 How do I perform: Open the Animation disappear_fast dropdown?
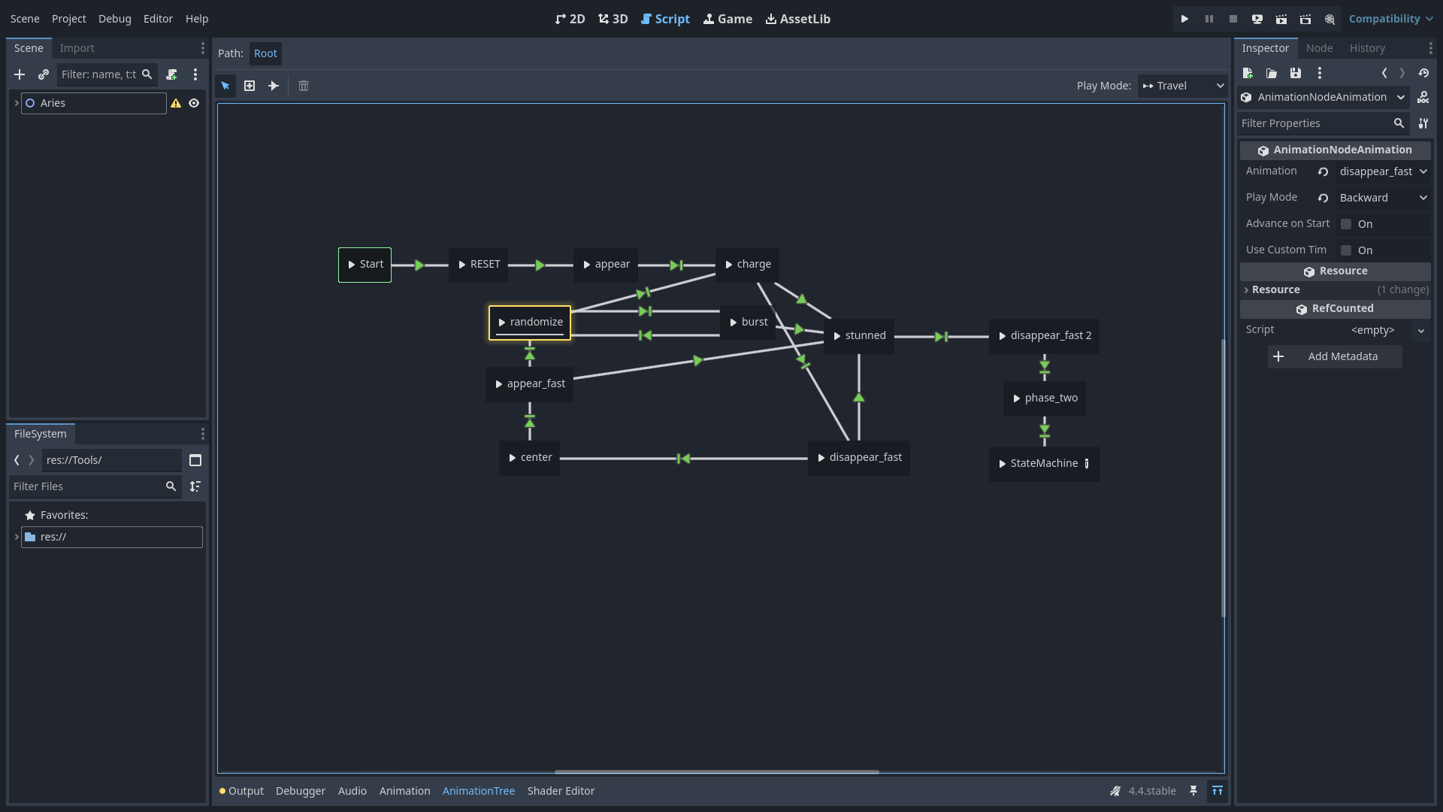tap(1382, 171)
